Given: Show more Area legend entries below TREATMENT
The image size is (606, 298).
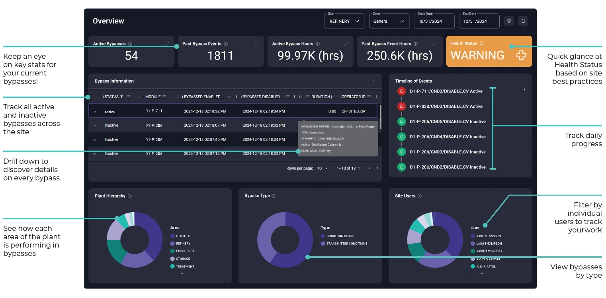Looking at the screenshot, I should [182, 273].
